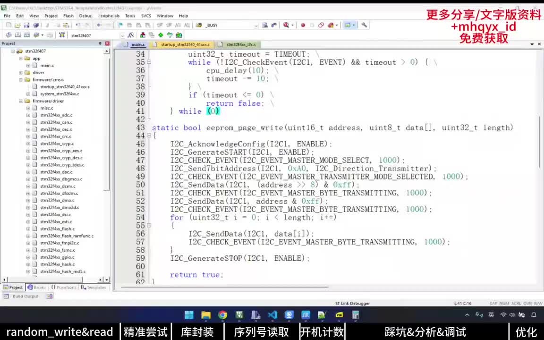The width and height of the screenshot is (544, 340).
Task: Save the current file via toolbar
Action: pos(27,25)
